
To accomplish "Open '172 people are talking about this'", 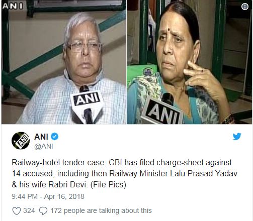I will tap(101, 210).
